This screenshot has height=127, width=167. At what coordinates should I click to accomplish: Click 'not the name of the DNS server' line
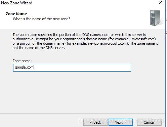[x=39, y=48]
